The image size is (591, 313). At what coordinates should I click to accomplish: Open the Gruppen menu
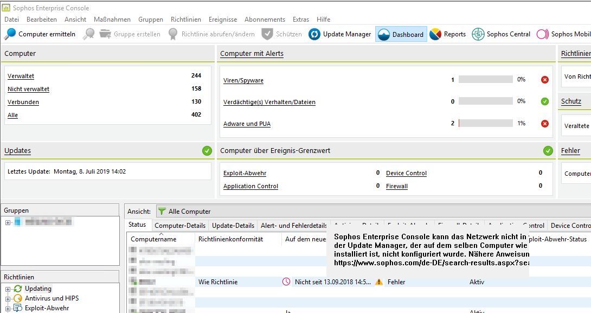tap(150, 19)
